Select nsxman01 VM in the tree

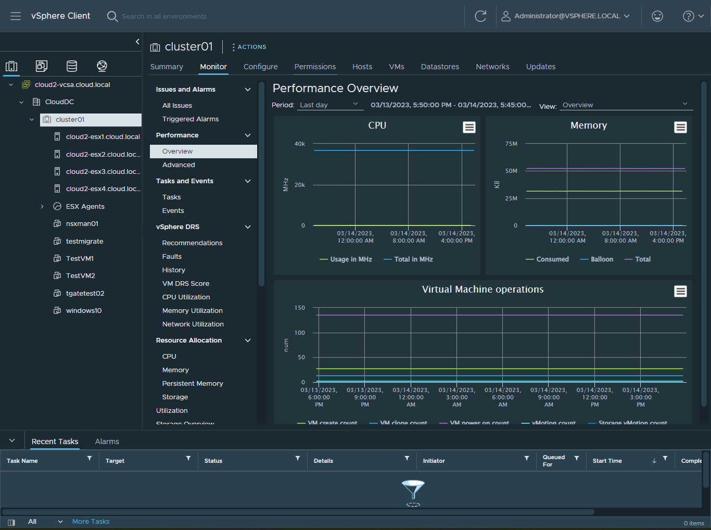point(82,224)
